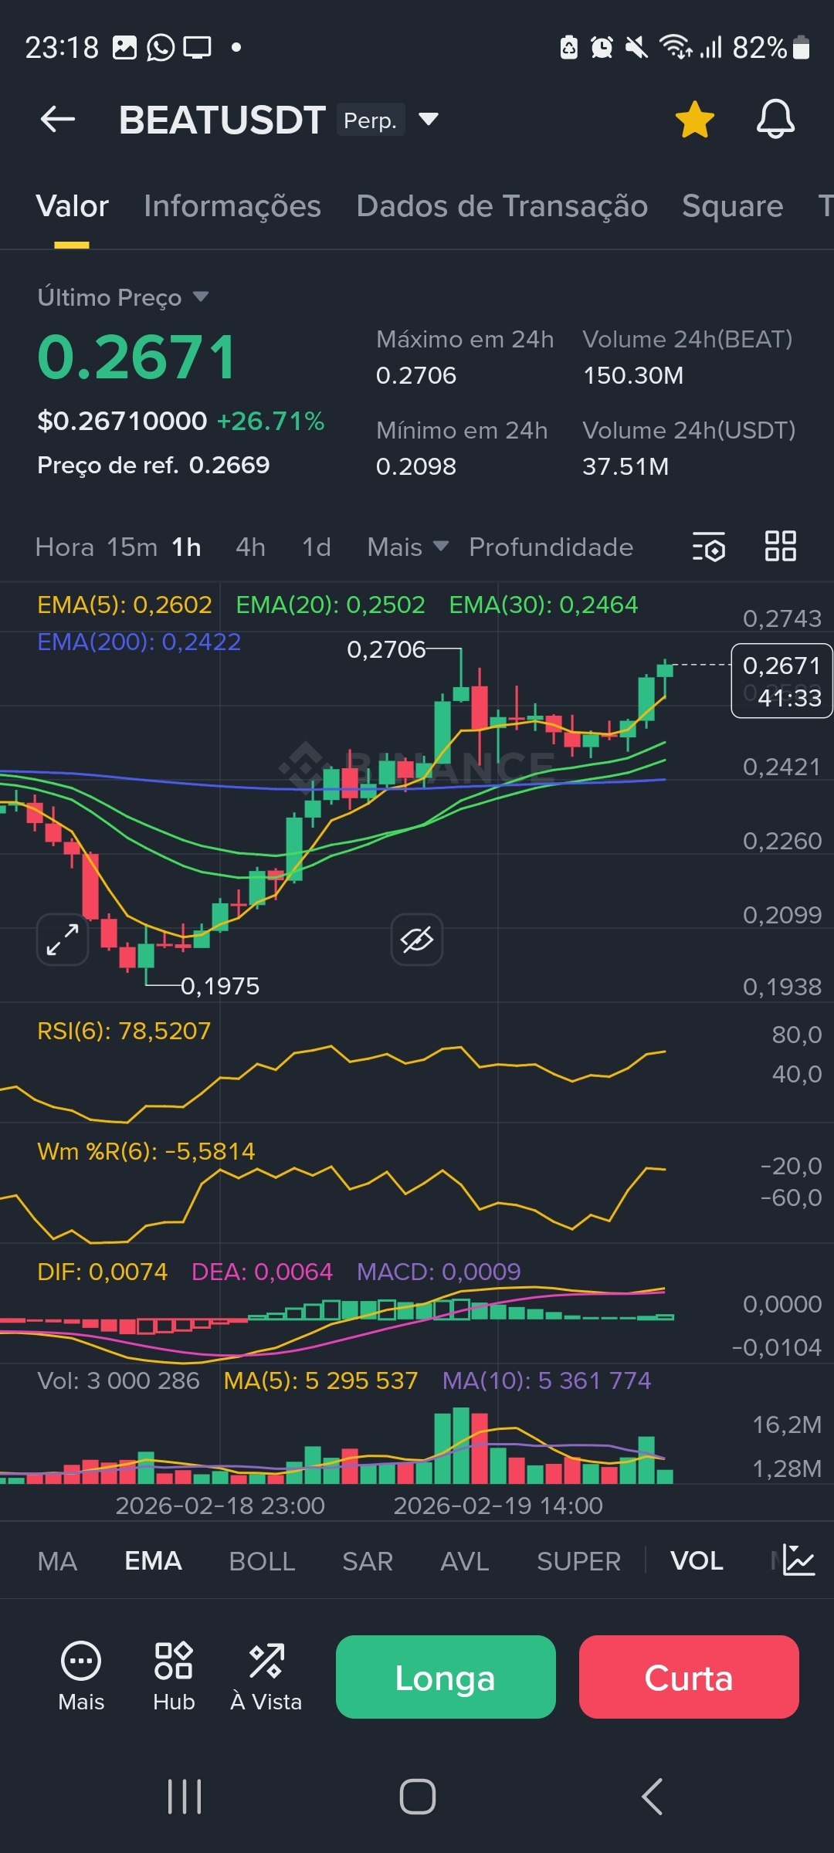The image size is (834, 1853).
Task: Tap the EMA(200) indicator legend
Action: coord(139,642)
